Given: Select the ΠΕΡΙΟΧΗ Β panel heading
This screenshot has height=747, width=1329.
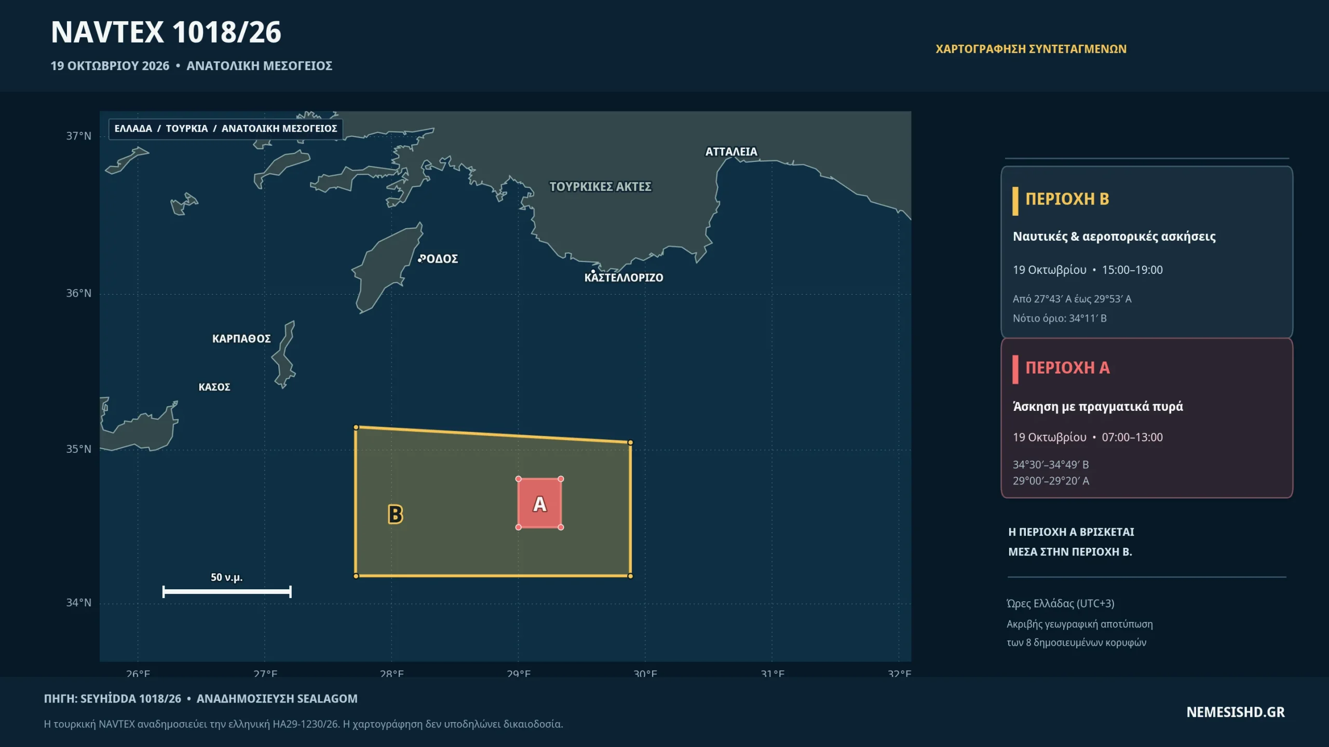Looking at the screenshot, I should pyautogui.click(x=1067, y=199).
